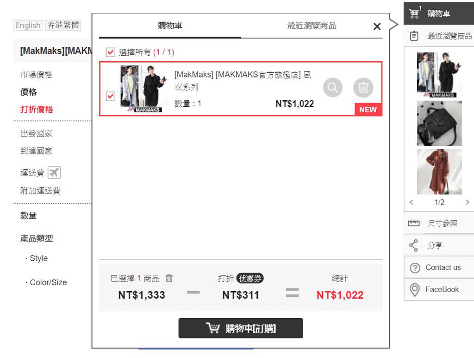Click the ruler size reference icon

point(413,224)
